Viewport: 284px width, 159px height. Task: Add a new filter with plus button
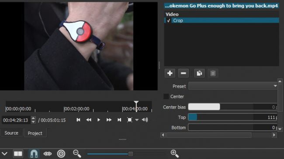coord(170,73)
